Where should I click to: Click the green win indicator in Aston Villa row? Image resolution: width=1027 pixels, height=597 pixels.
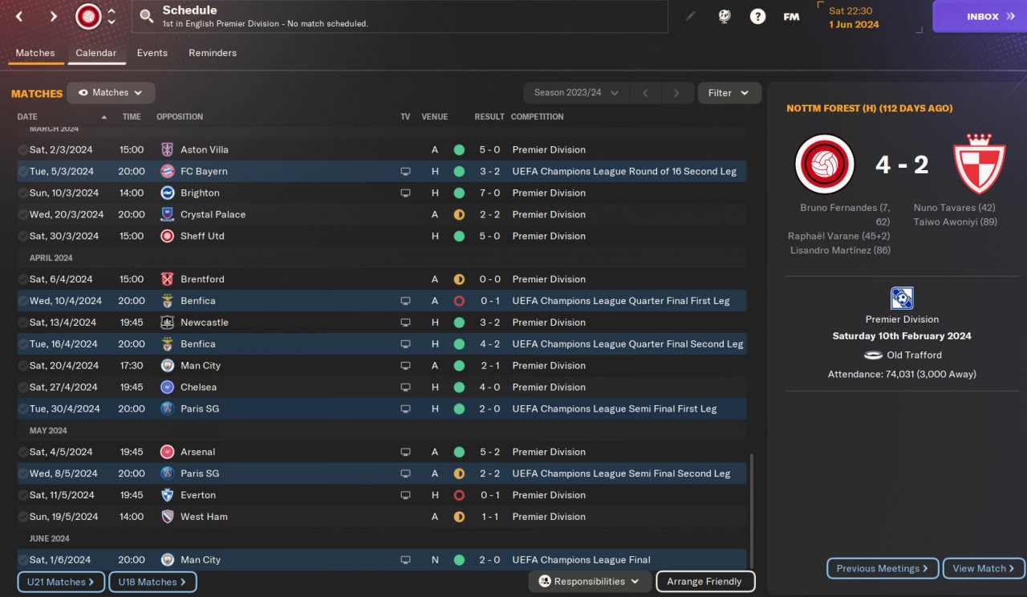click(x=459, y=150)
